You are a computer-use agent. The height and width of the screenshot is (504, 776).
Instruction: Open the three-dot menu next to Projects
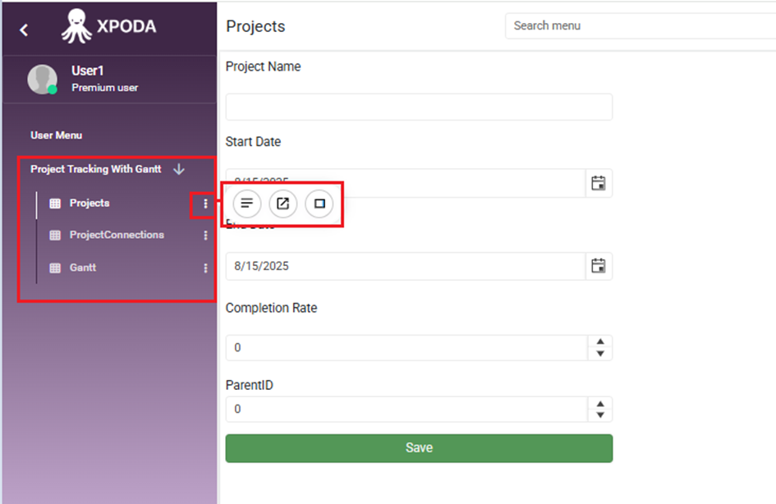[x=205, y=204]
